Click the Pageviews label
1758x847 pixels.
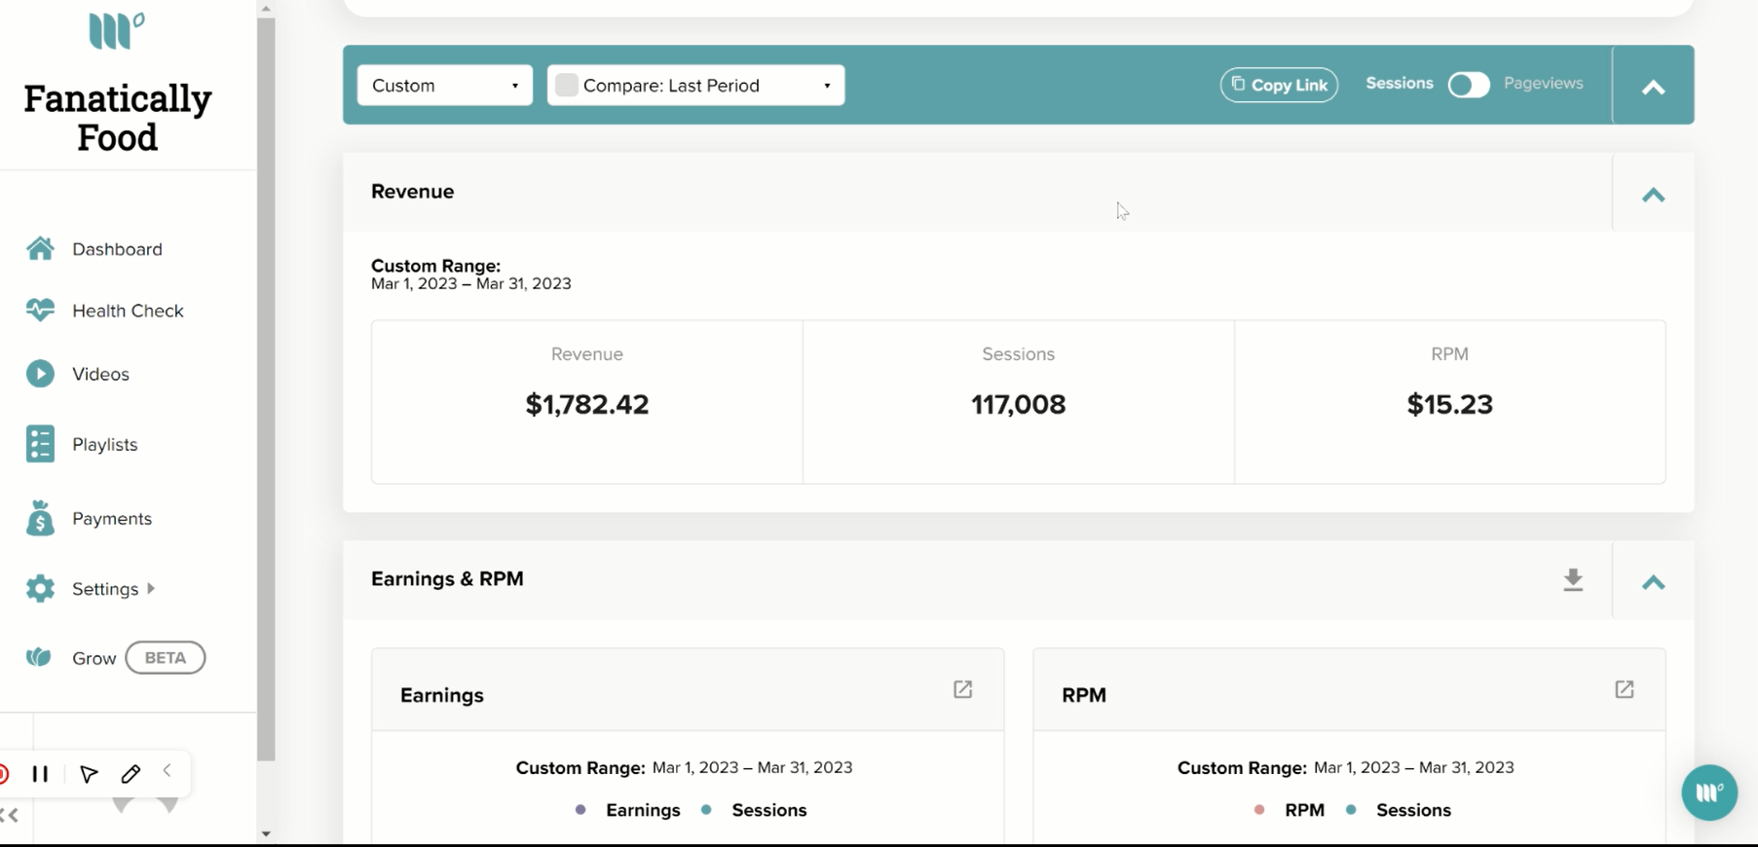1544,84
